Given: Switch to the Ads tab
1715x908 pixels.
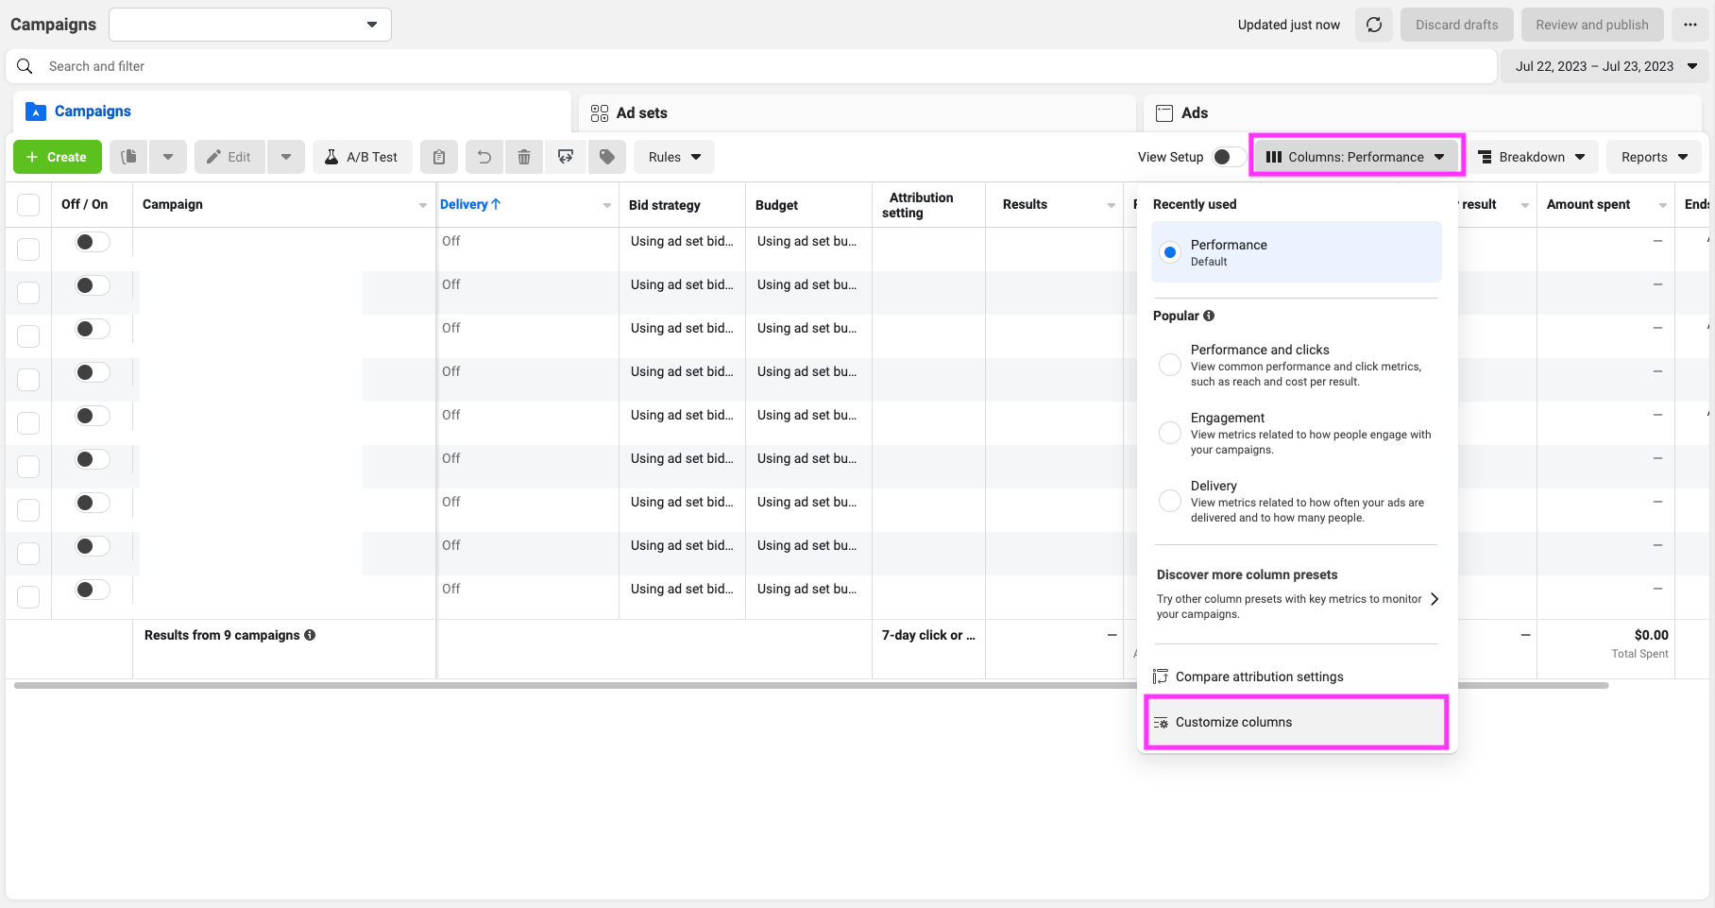Looking at the screenshot, I should tap(1422, 113).
